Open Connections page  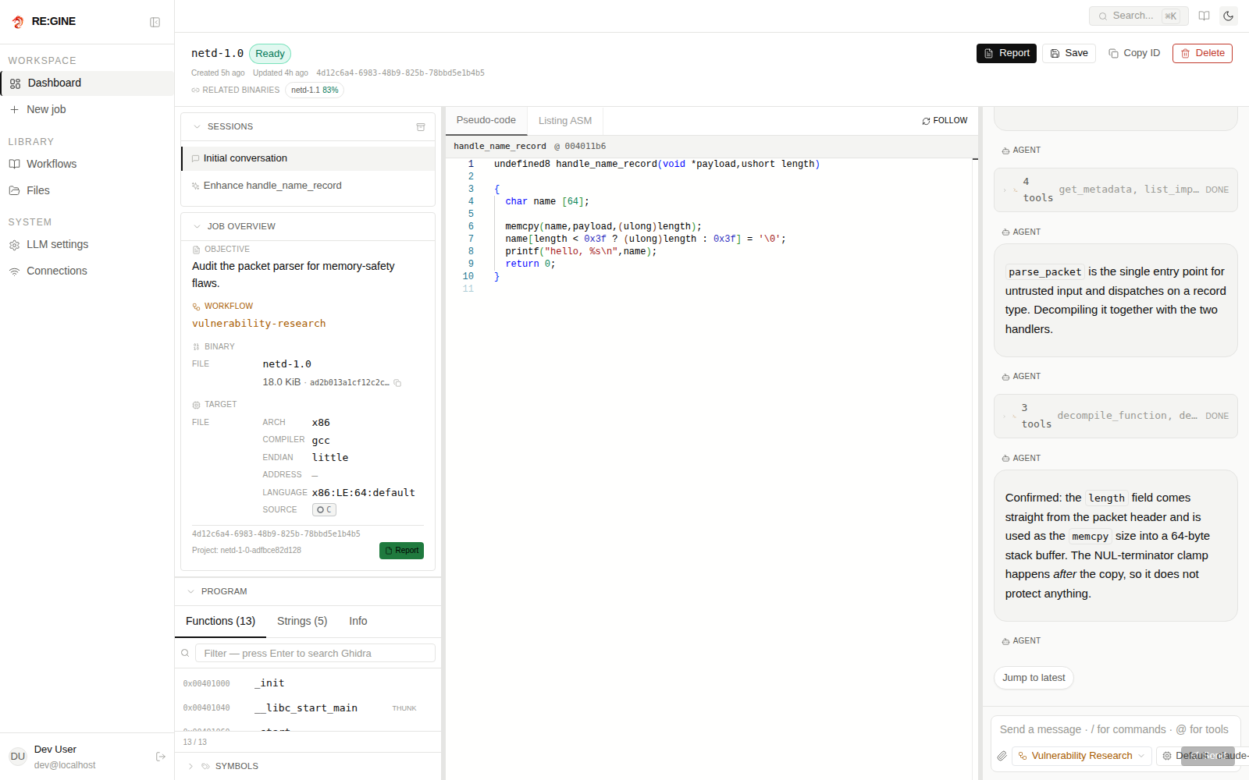tap(87, 271)
